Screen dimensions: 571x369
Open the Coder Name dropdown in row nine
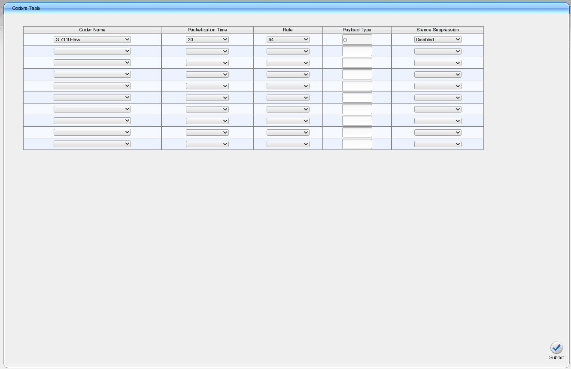click(x=92, y=132)
